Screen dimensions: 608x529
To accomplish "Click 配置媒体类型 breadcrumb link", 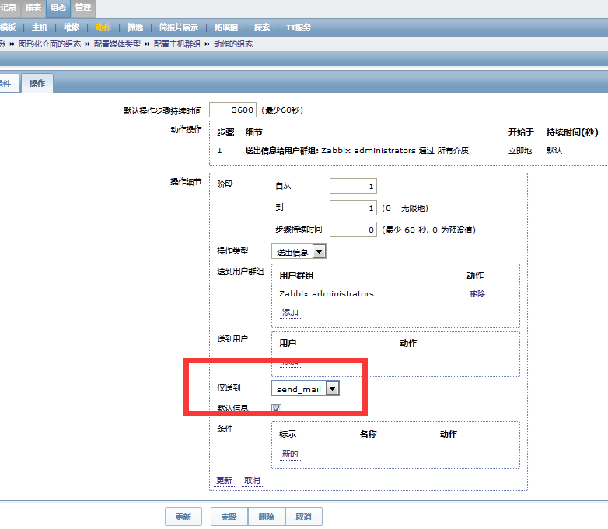I will [x=117, y=44].
